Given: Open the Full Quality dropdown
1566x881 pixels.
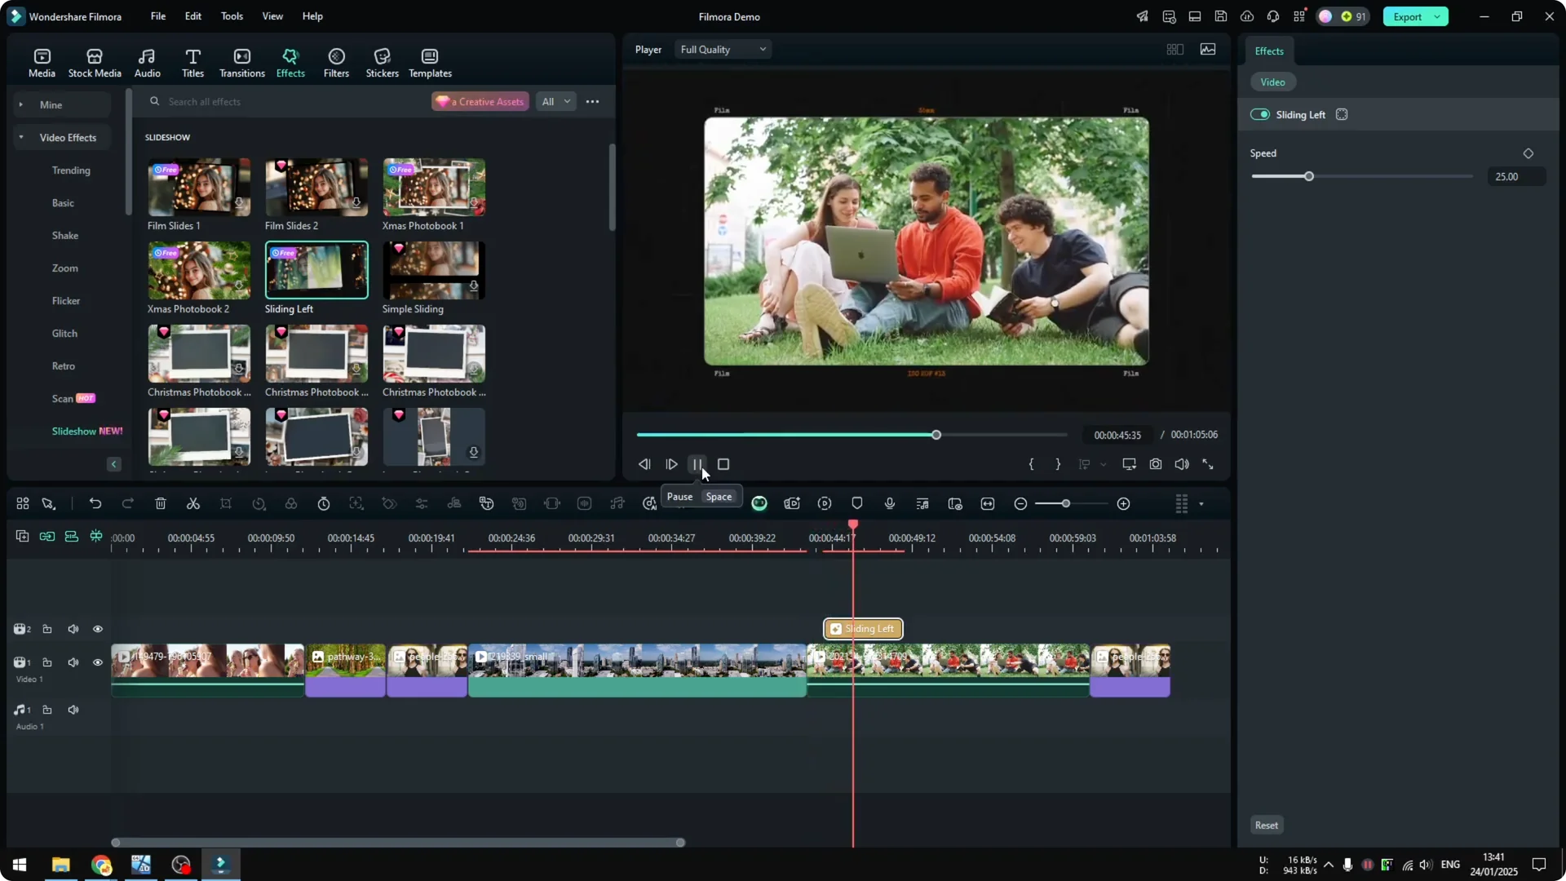Looking at the screenshot, I should (723, 50).
